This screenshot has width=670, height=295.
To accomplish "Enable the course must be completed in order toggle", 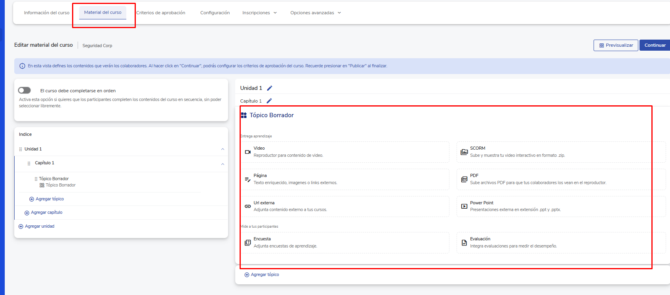I will tap(25, 90).
